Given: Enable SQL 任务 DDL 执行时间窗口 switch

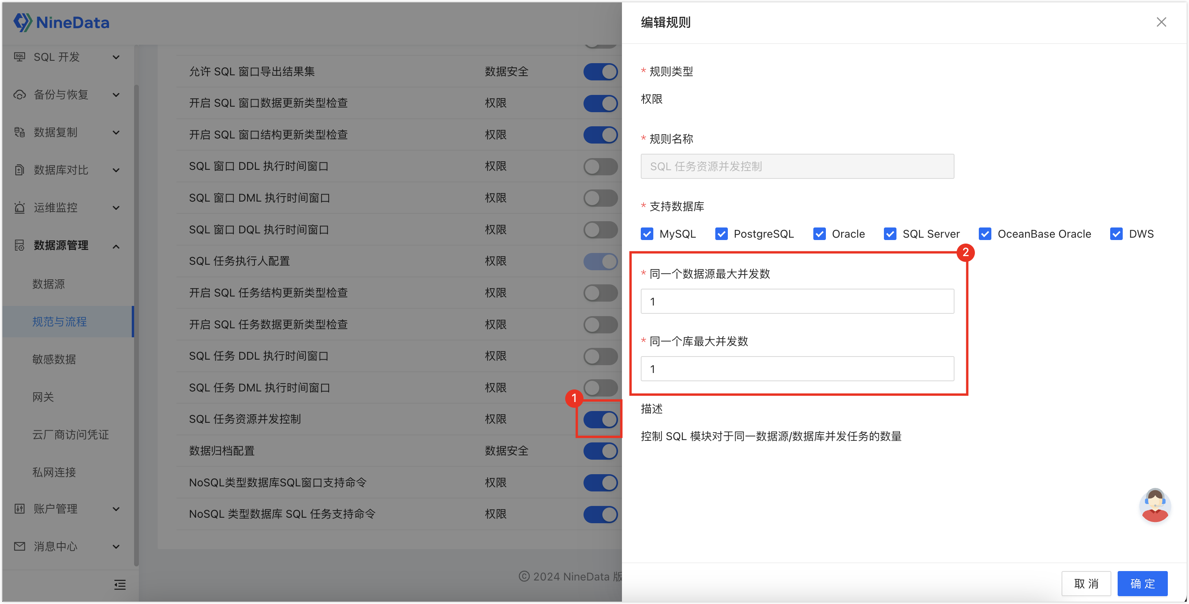Looking at the screenshot, I should pos(600,356).
